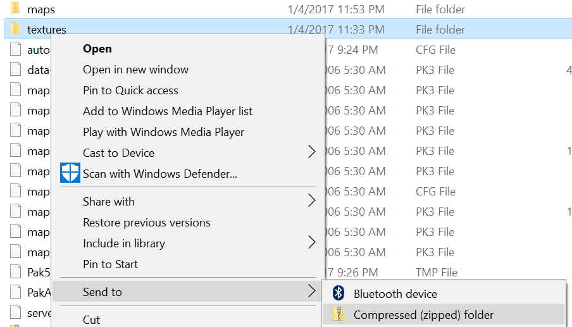Click the zipped folder icon
The height and width of the screenshot is (327, 572).
[x=339, y=314]
